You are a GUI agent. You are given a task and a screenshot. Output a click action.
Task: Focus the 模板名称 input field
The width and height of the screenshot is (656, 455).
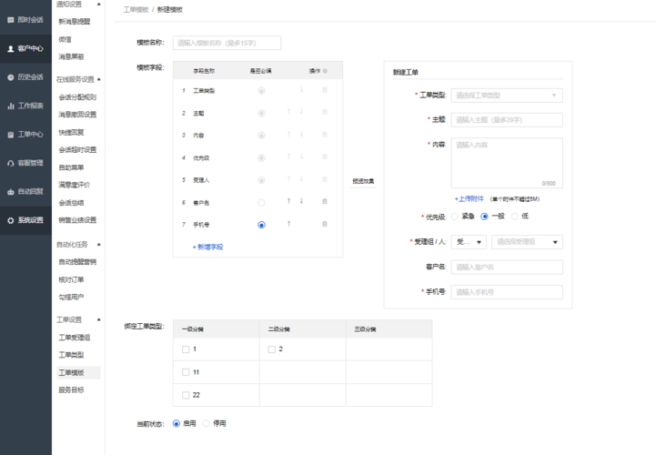[x=227, y=43]
